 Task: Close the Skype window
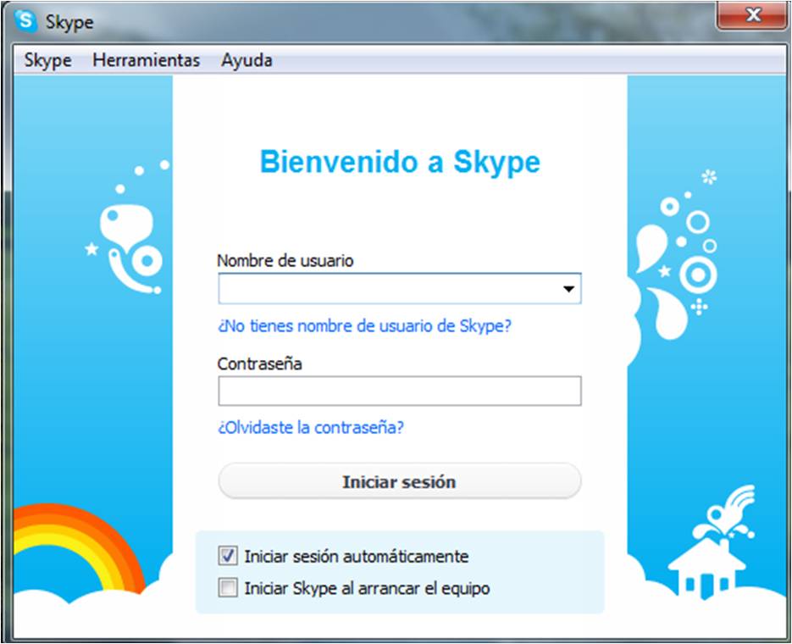coord(752,14)
